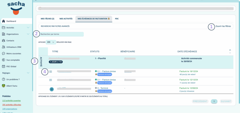Click Facture envoyée badge in 12/06/24 row
The width and height of the screenshot is (240, 113).
click(105, 91)
